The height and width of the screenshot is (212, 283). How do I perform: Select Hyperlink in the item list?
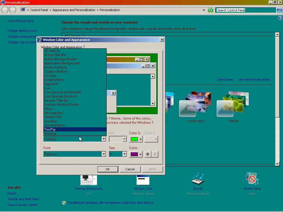pyautogui.click(x=75, y=84)
